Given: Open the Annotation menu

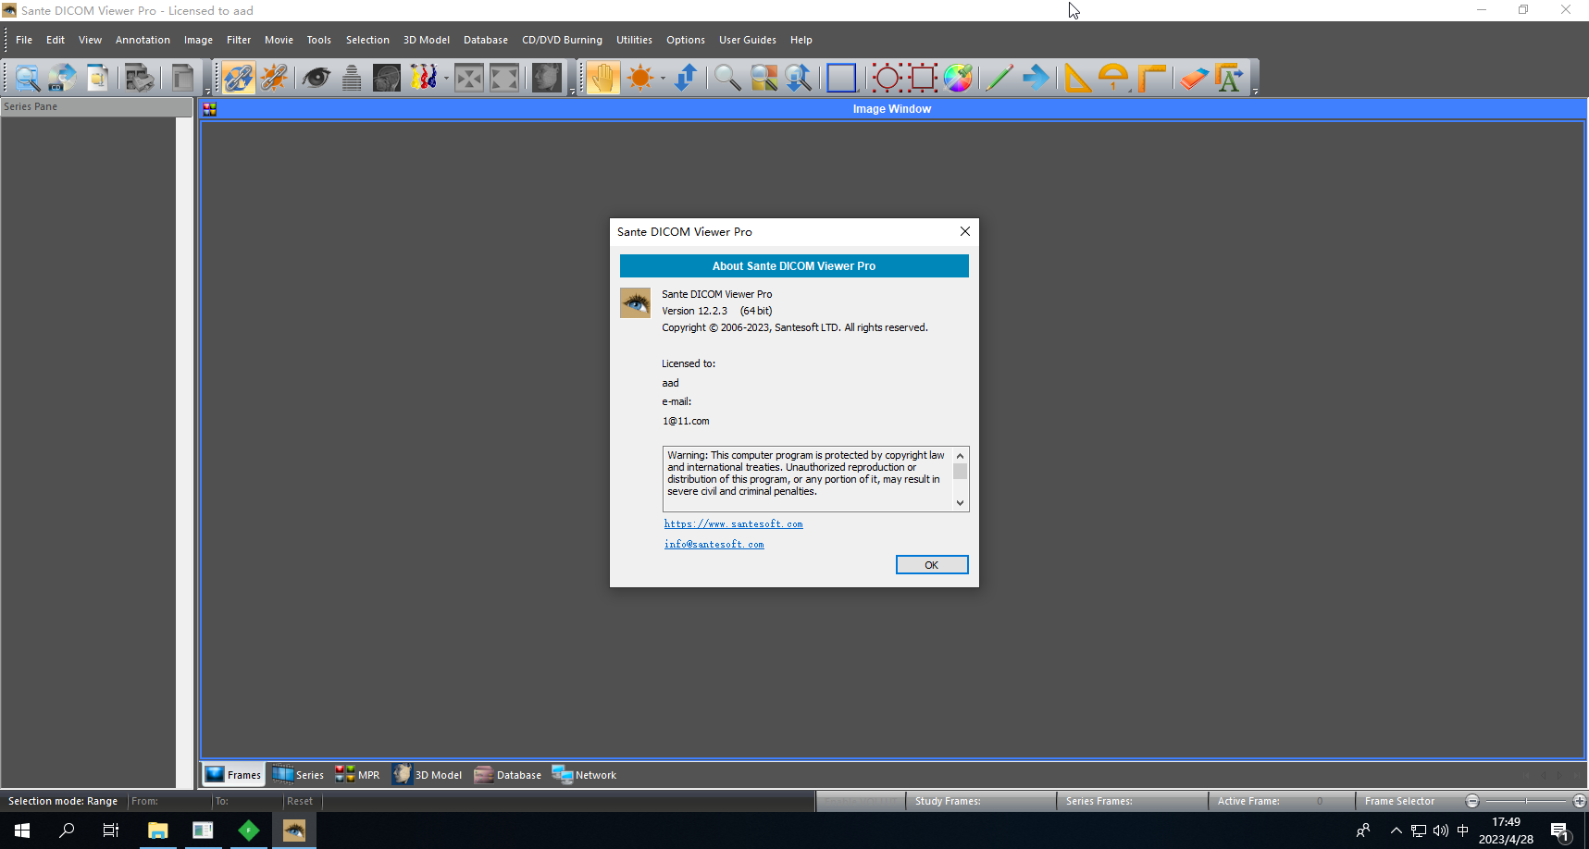Looking at the screenshot, I should click(143, 40).
